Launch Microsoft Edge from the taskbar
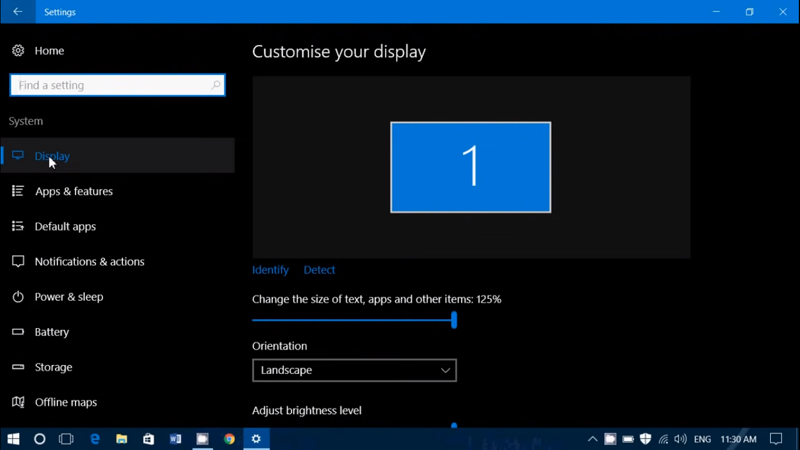This screenshot has height=450, width=800. click(95, 439)
